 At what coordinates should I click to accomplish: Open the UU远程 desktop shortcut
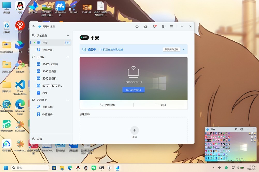33,7
